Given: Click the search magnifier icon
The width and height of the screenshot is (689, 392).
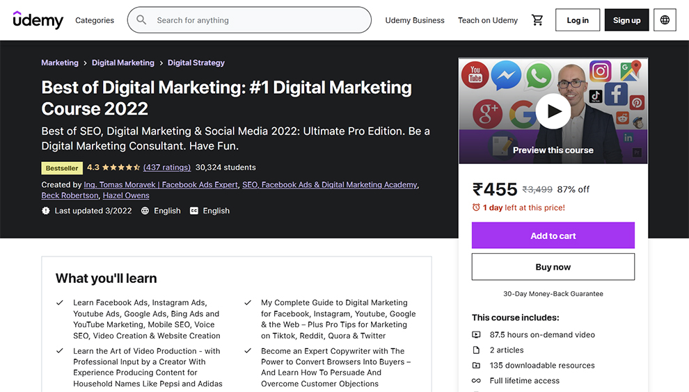Looking at the screenshot, I should pos(141,19).
